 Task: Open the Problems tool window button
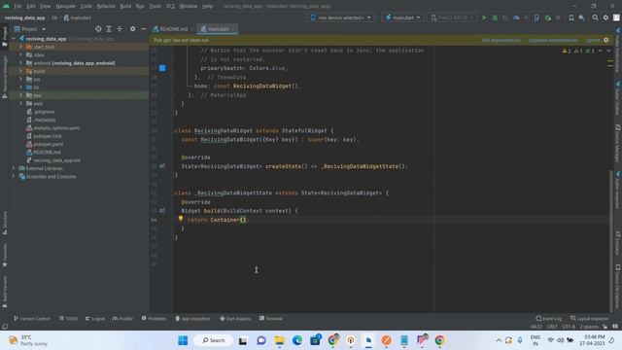pos(154,318)
